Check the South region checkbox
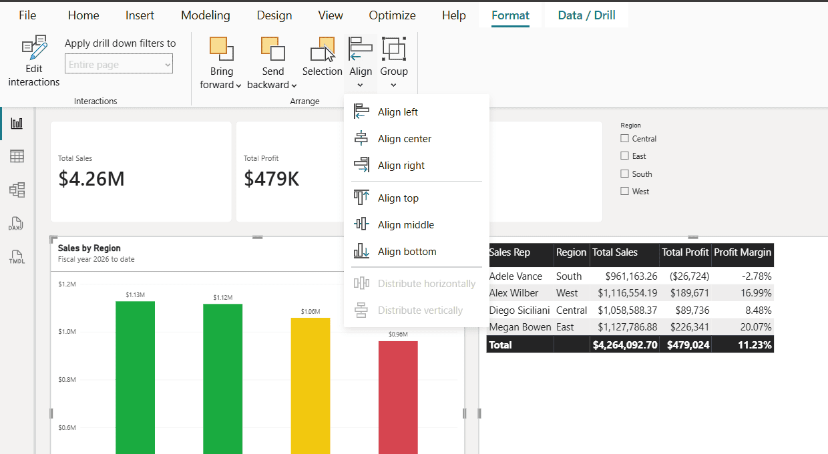The height and width of the screenshot is (454, 828). point(624,174)
